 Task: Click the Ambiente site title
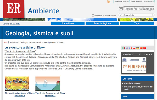tap(43, 11)
